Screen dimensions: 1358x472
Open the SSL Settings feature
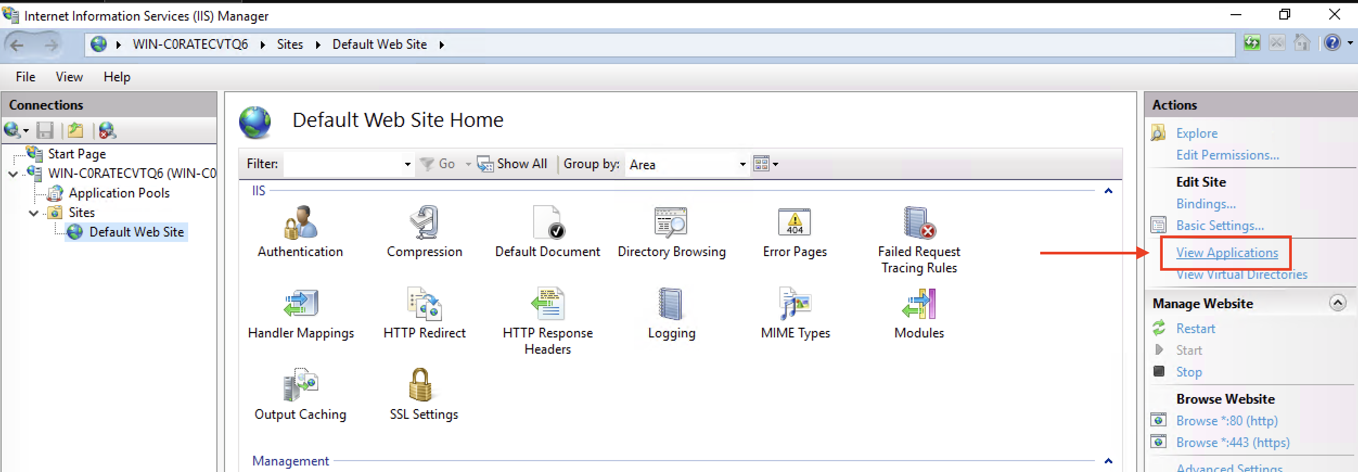(424, 395)
